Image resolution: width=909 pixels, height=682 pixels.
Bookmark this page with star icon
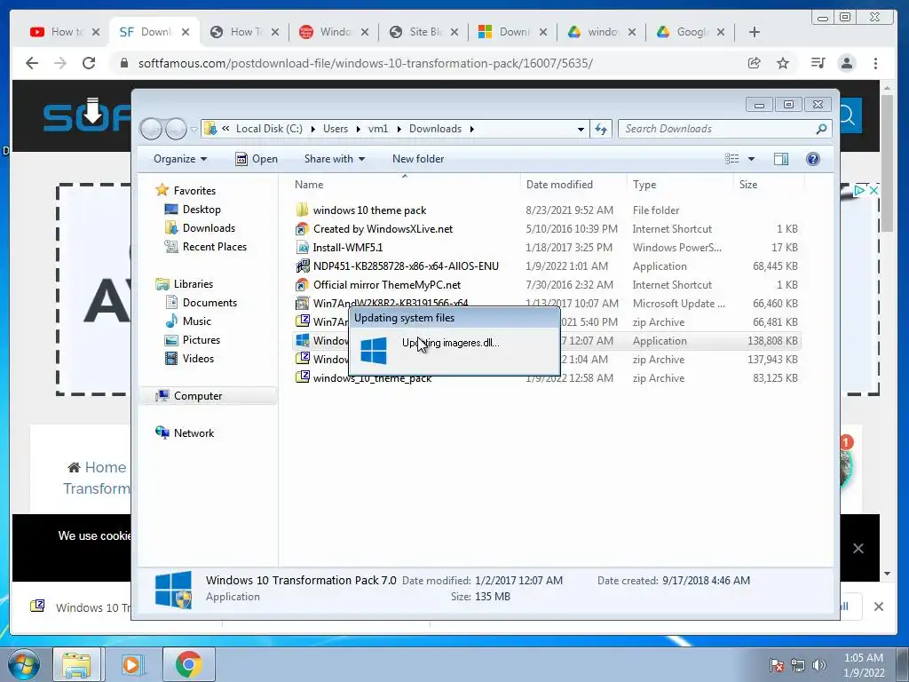pyautogui.click(x=783, y=63)
